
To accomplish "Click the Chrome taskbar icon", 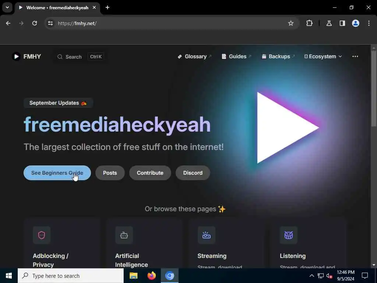I will tap(169, 276).
